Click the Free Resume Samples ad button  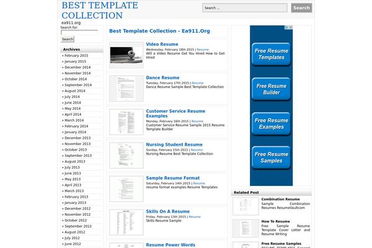tap(271, 157)
